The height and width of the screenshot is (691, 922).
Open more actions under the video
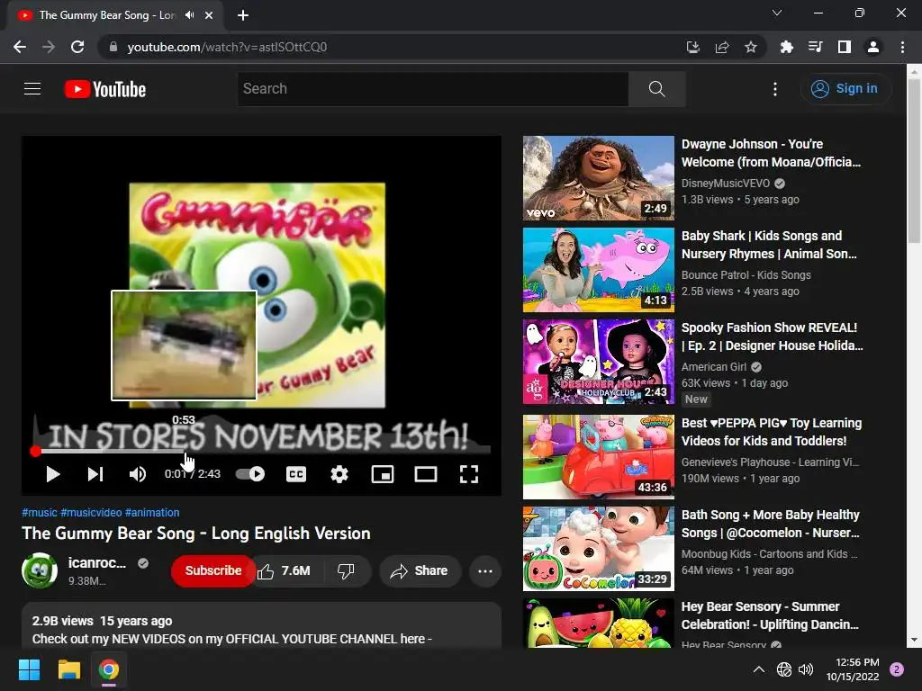pos(485,570)
